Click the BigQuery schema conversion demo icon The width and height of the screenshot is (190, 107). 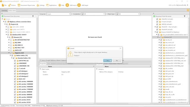pos(8,22)
